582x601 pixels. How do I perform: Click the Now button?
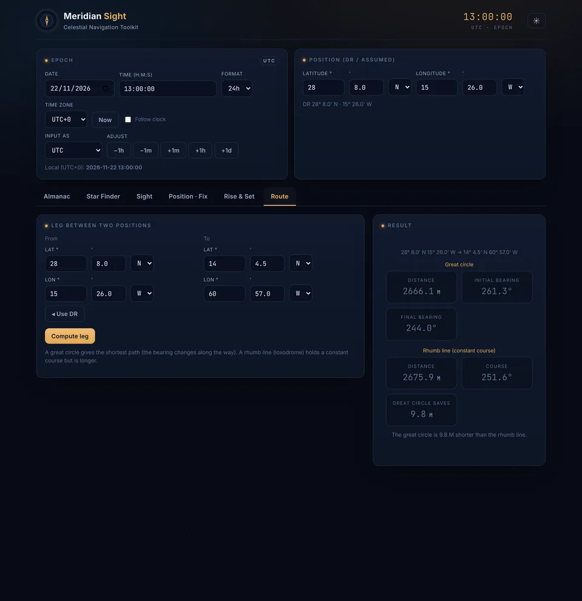pos(105,120)
